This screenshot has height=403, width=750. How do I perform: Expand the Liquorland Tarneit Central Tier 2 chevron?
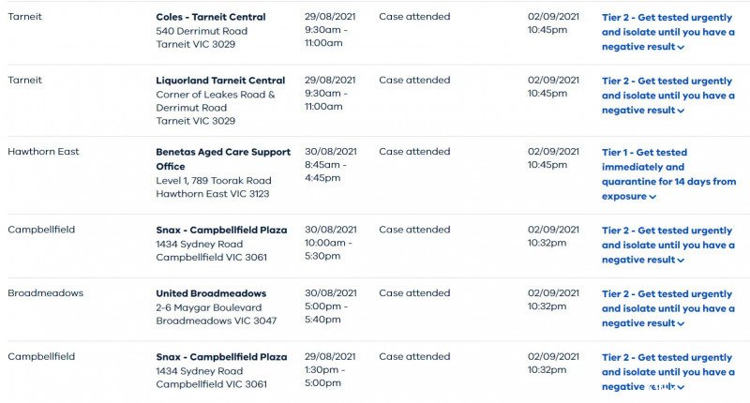click(681, 111)
